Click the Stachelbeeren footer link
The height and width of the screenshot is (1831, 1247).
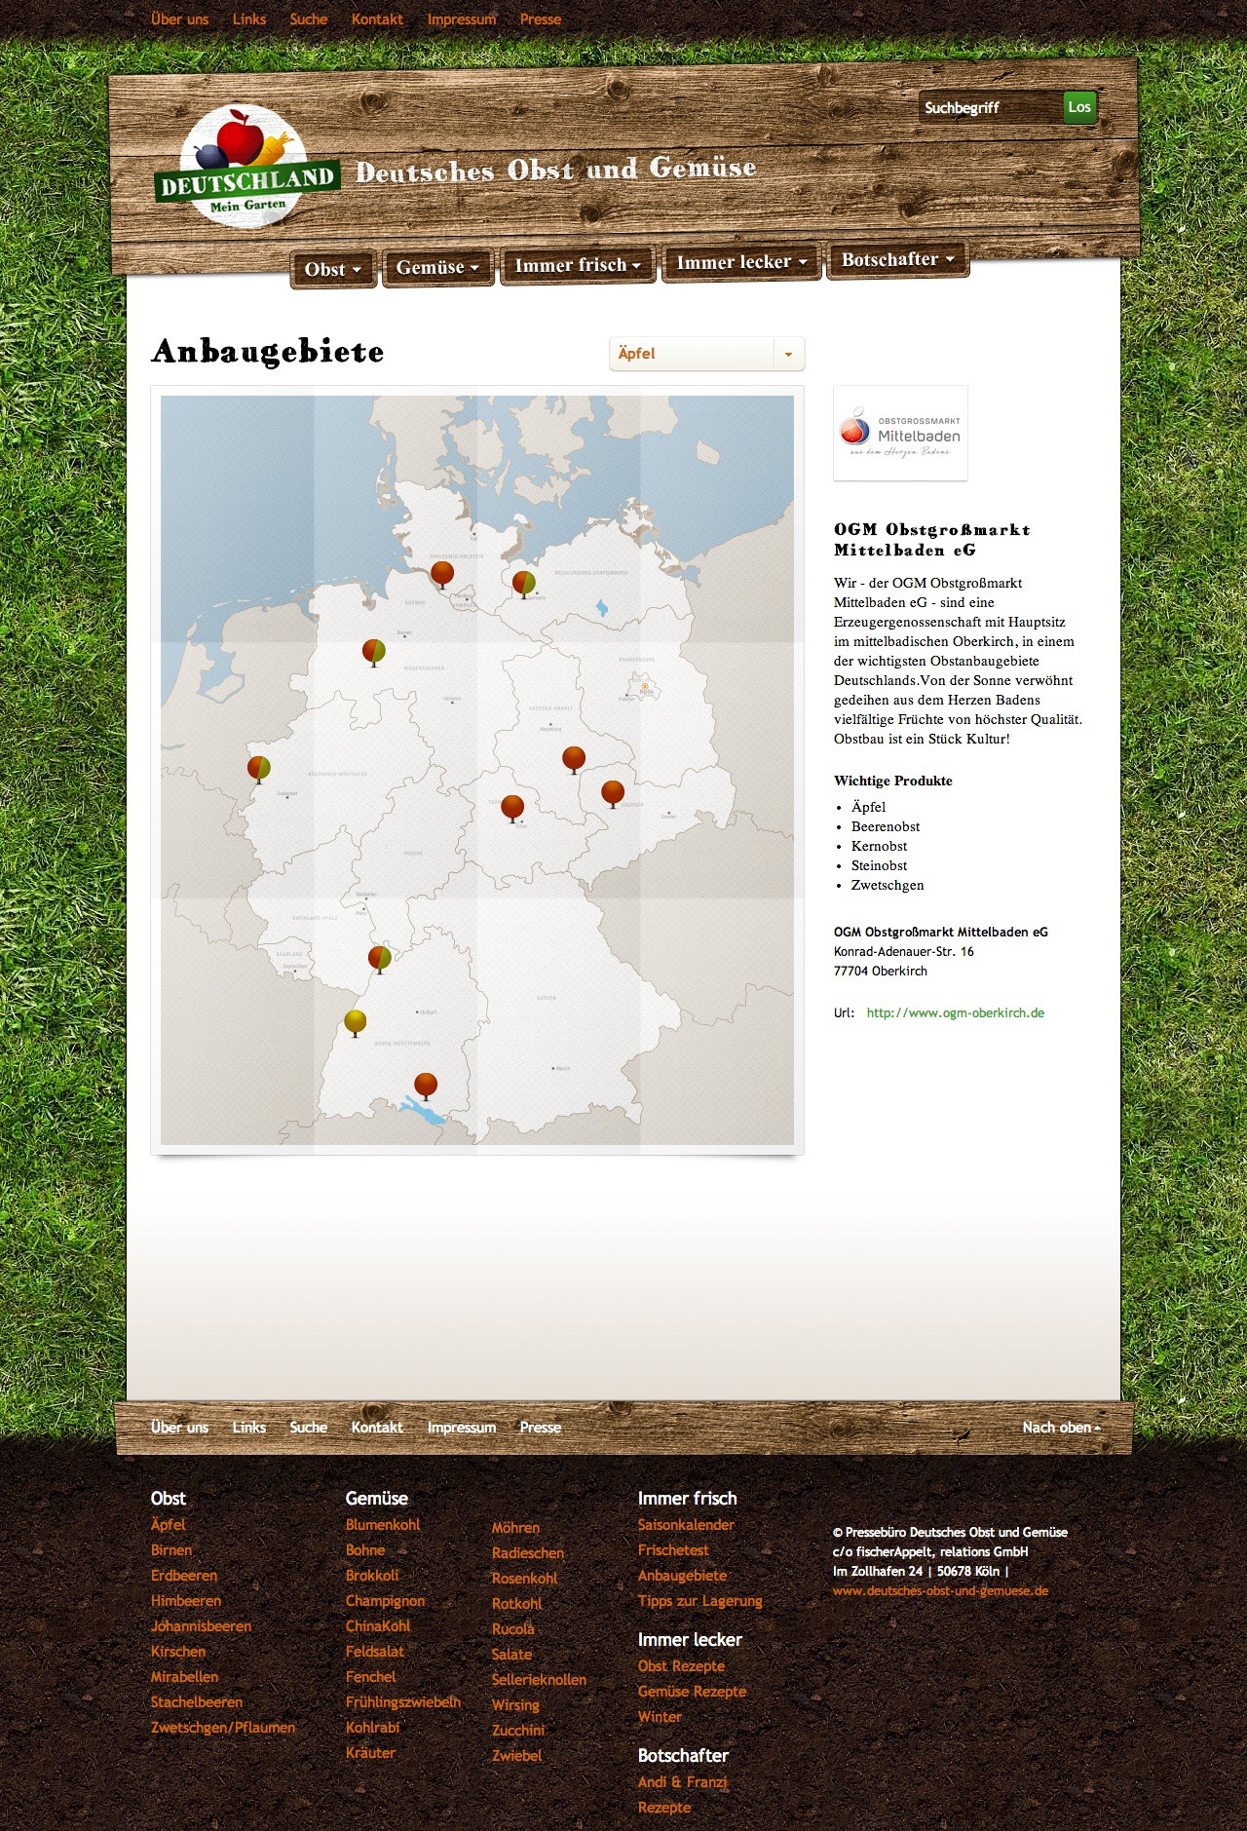pyautogui.click(x=197, y=1701)
